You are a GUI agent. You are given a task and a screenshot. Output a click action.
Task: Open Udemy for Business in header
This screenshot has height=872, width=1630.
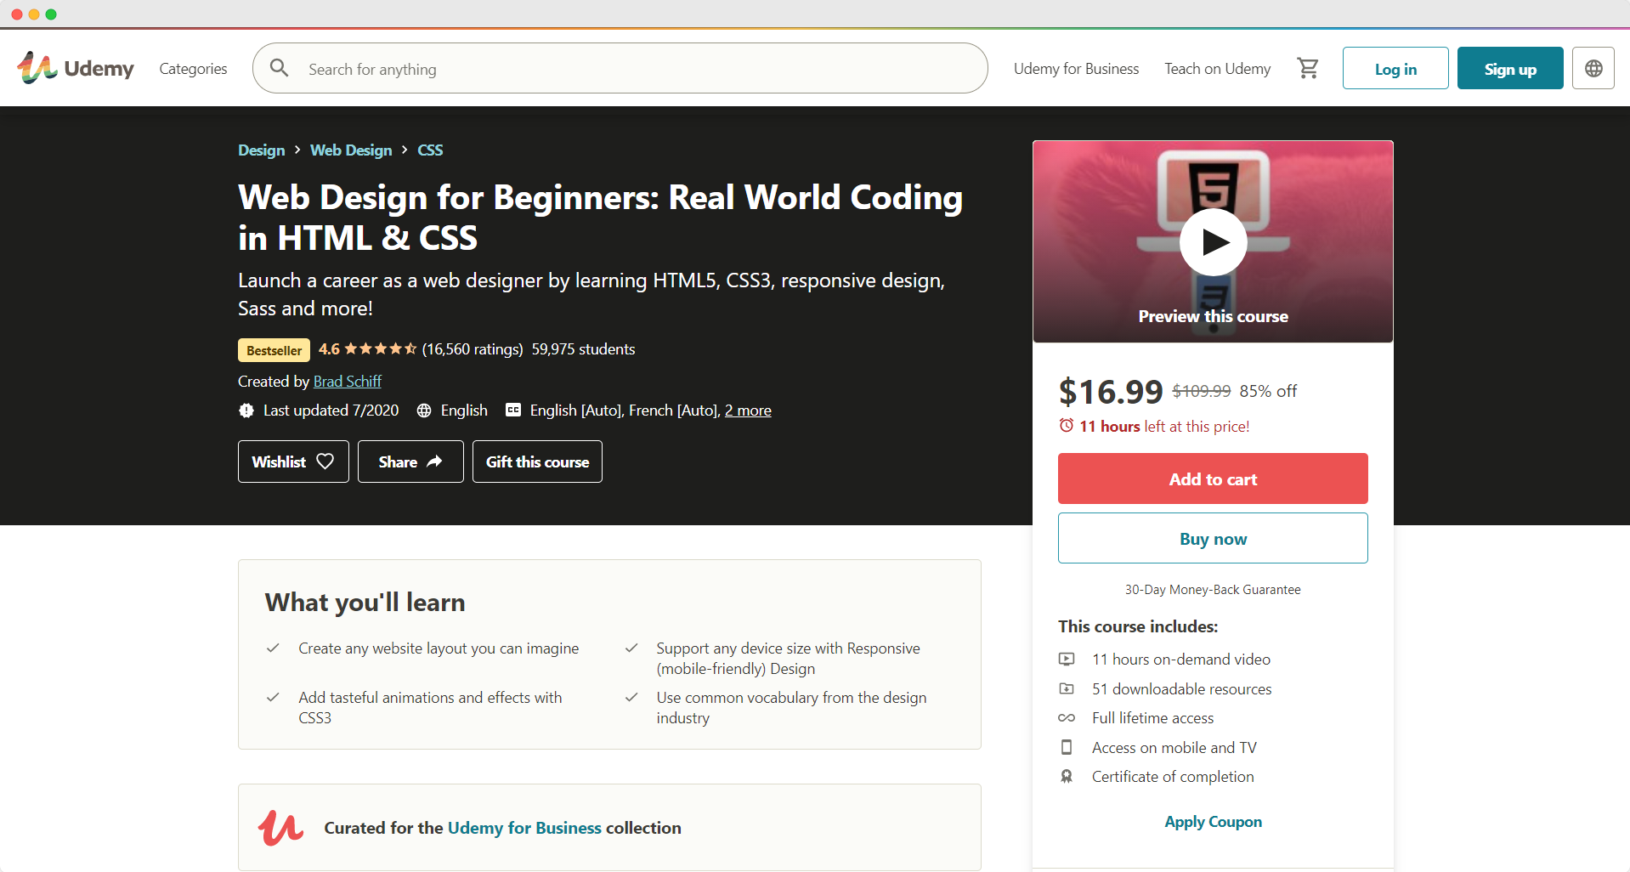1076,69
